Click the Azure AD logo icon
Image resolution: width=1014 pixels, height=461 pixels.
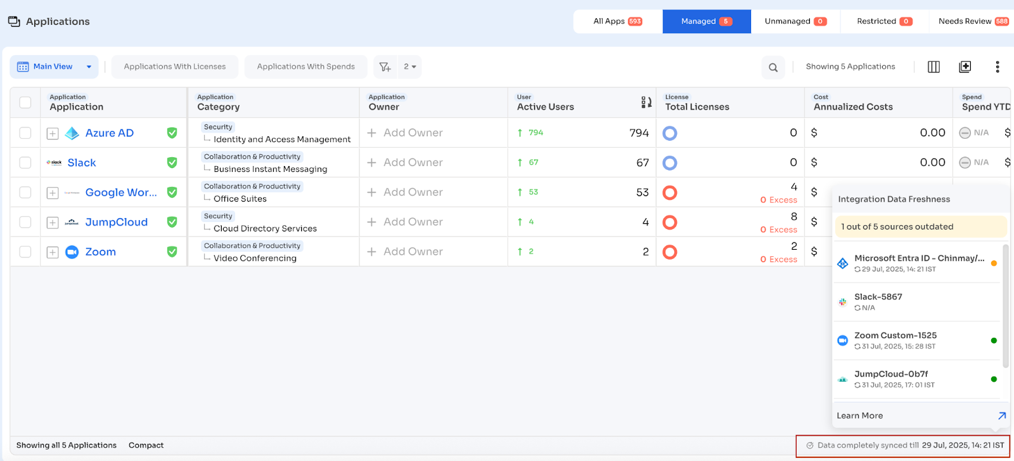coord(72,133)
